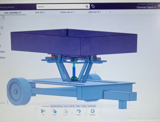
Task: Click inside the Search input field
Action: tap(61, 7)
